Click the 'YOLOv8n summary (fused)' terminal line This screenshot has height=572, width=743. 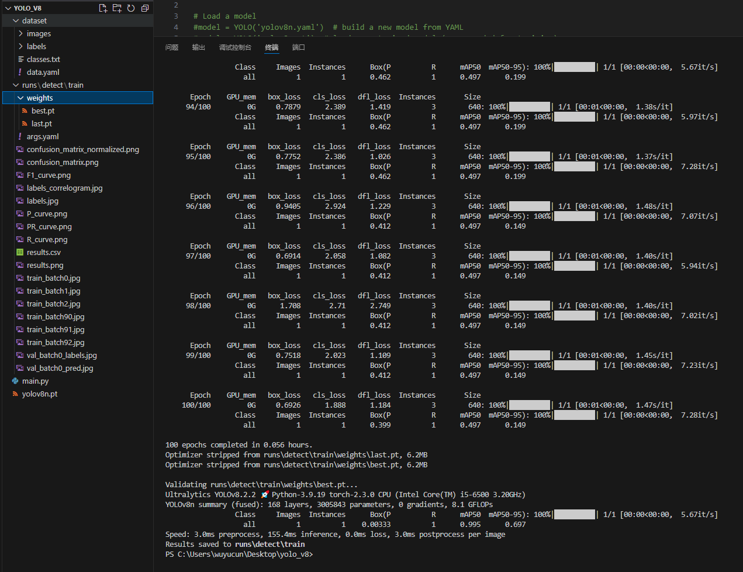point(329,504)
